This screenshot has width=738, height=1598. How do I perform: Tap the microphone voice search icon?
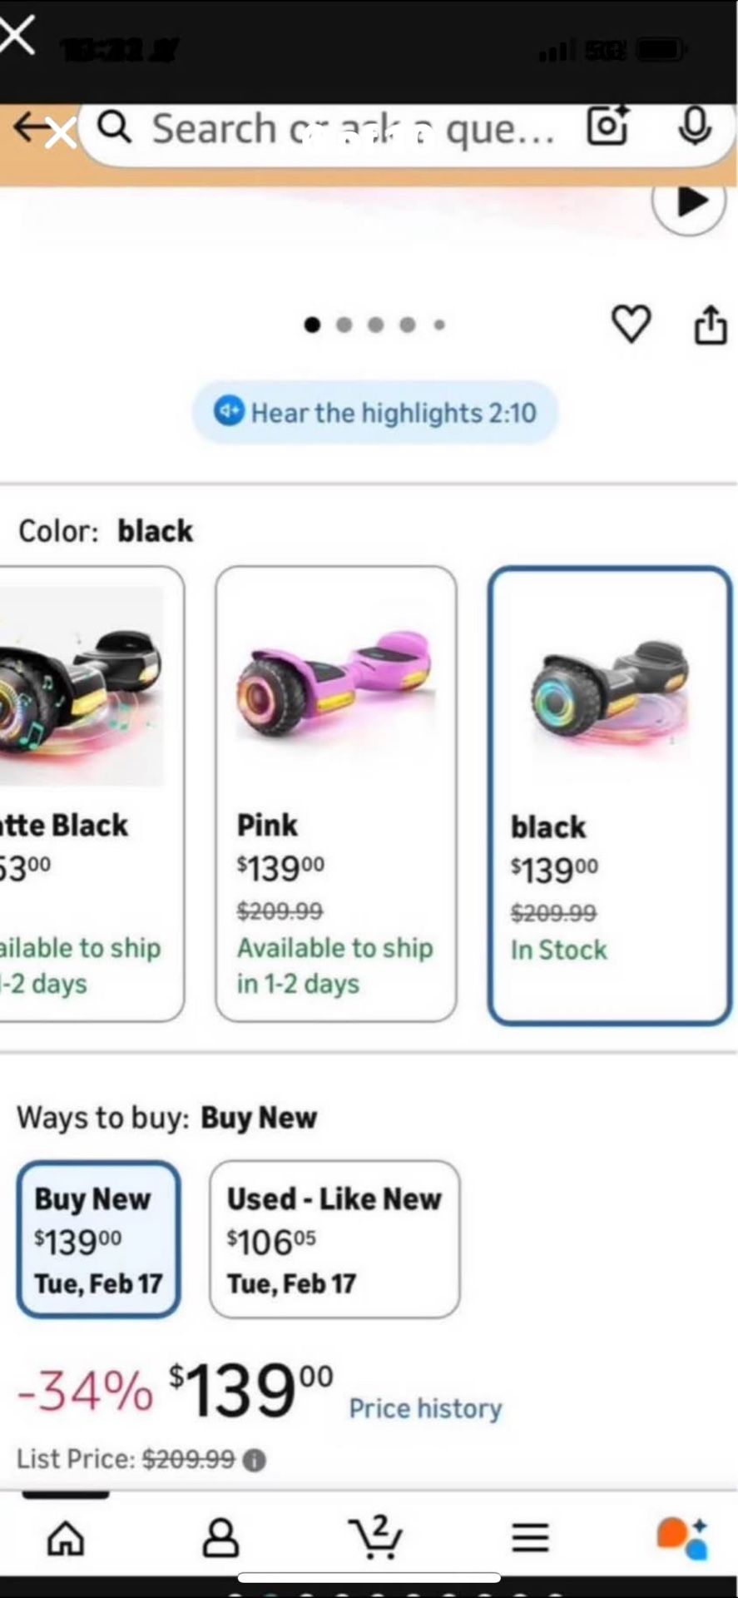(x=694, y=127)
